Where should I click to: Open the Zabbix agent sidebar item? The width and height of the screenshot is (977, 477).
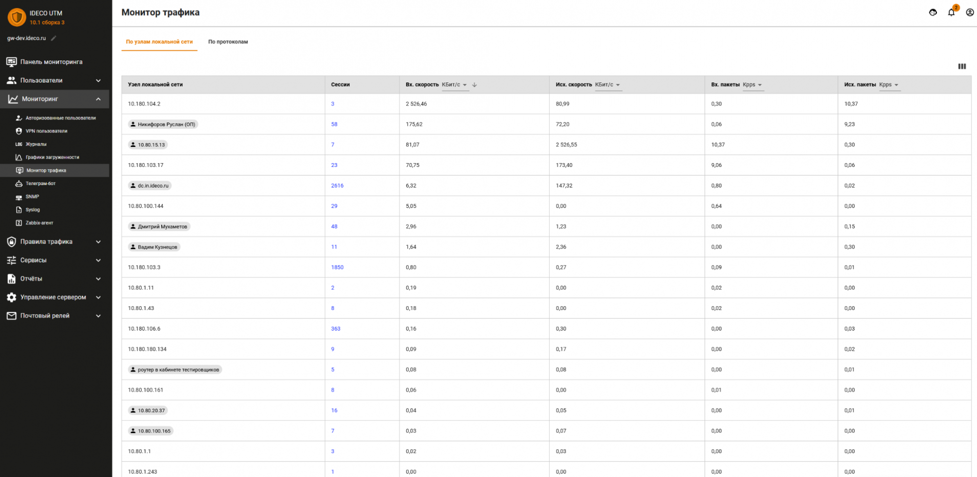pyautogui.click(x=39, y=223)
